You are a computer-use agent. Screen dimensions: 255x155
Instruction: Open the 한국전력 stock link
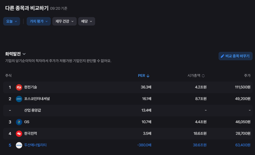point(31,133)
